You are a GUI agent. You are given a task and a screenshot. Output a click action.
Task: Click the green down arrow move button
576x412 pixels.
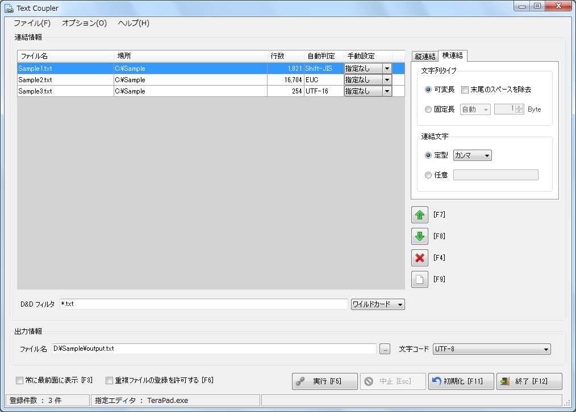pyautogui.click(x=420, y=236)
